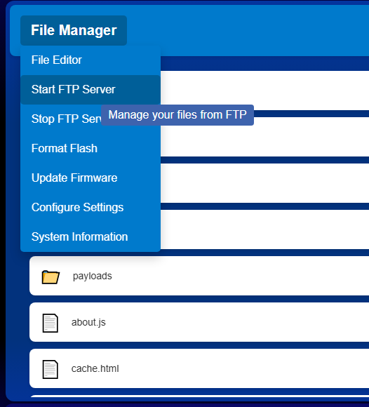Click blank space in the payloads row
Image resolution: width=369 pixels, height=407 pixels.
(234, 276)
